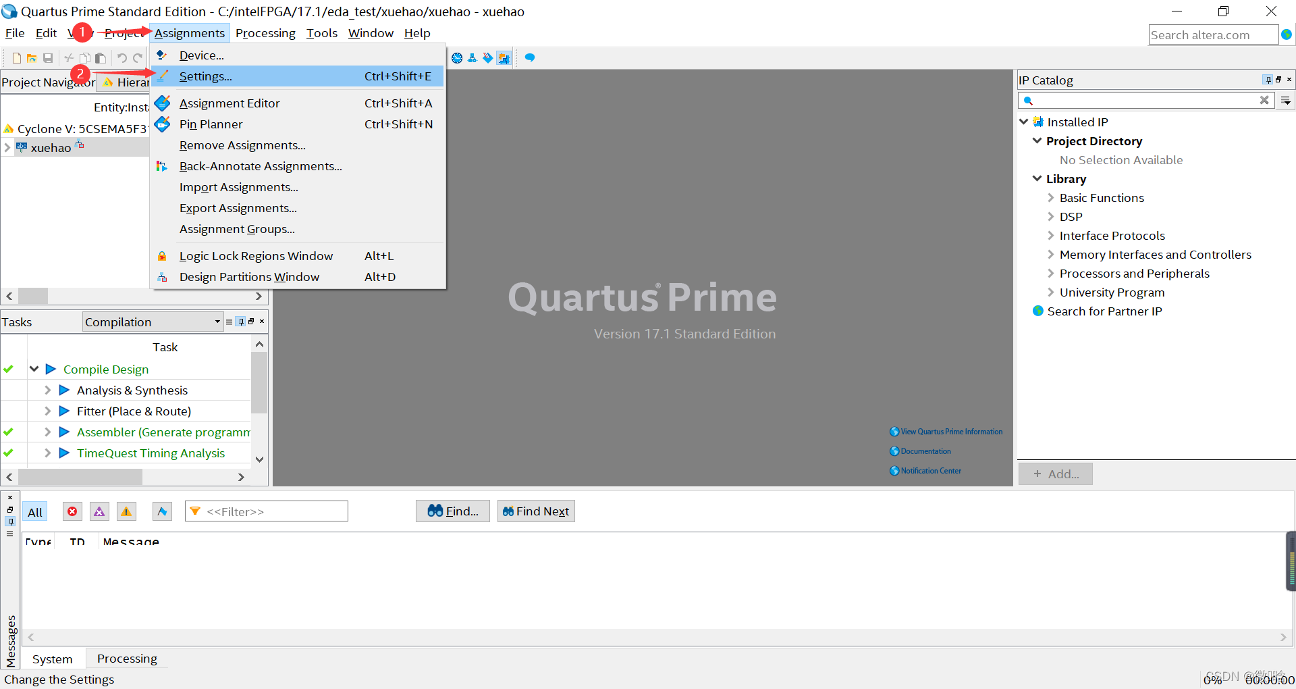Click Search for Partner IP link

pyautogui.click(x=1104, y=311)
